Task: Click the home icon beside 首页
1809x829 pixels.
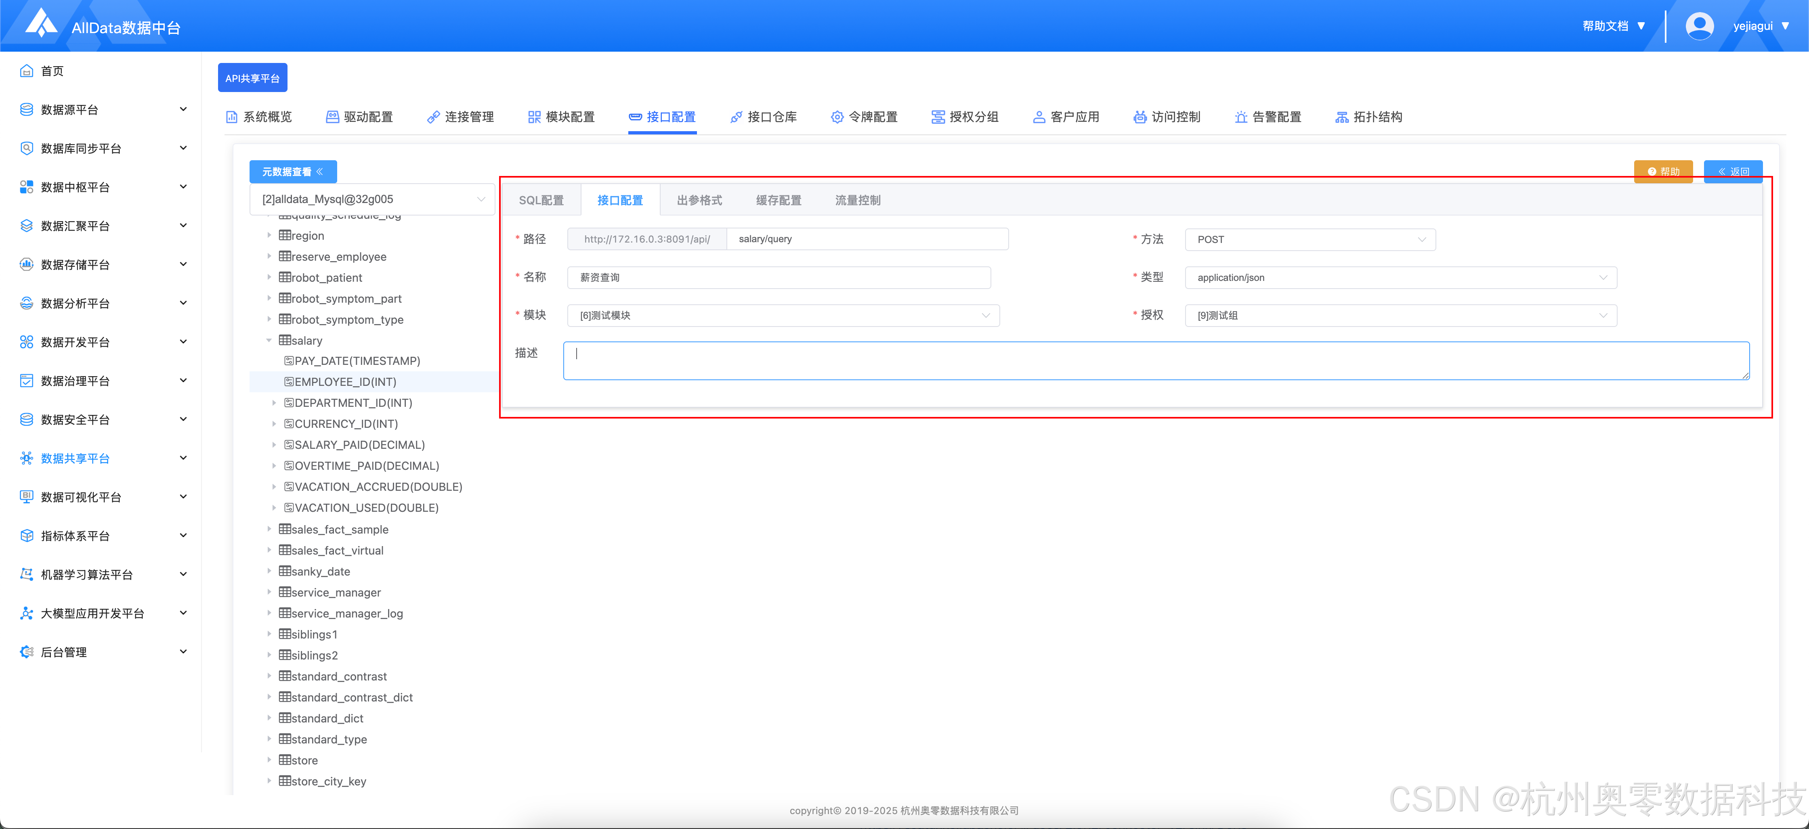Action: click(x=27, y=71)
